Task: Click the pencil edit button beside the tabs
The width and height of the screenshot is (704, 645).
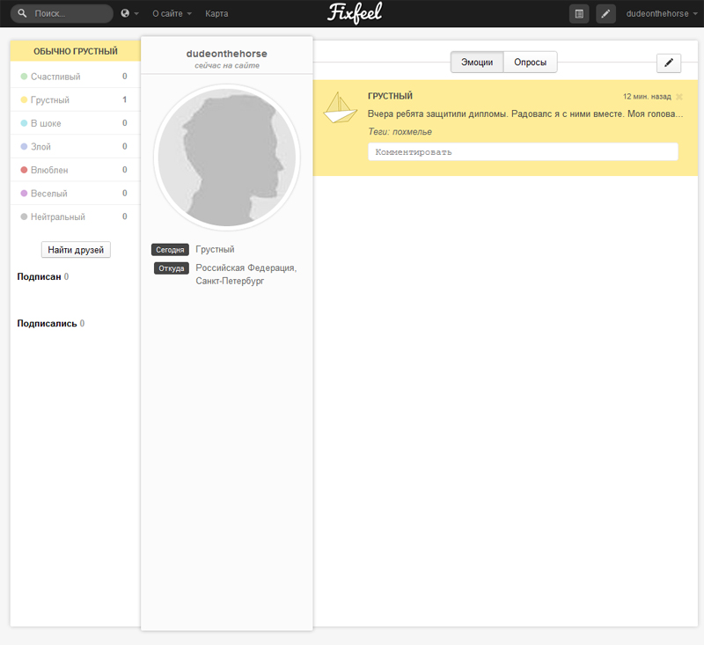Action: pos(669,62)
